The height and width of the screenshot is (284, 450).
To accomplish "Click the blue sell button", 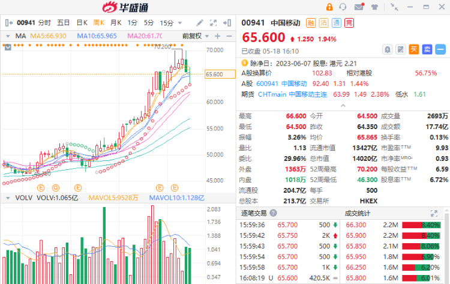I will (427, 49).
